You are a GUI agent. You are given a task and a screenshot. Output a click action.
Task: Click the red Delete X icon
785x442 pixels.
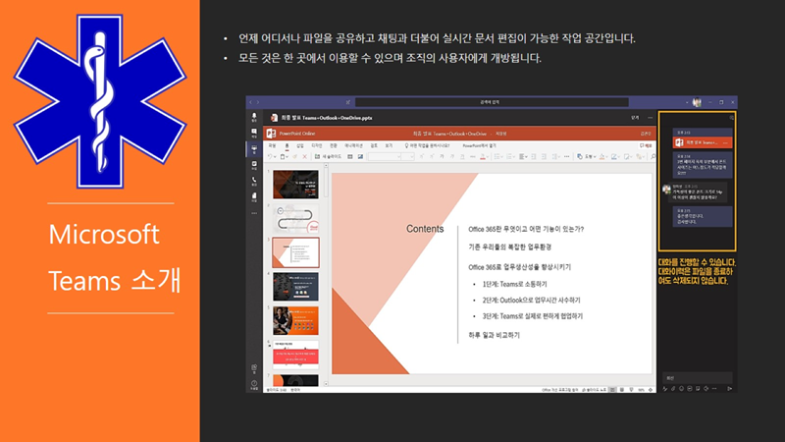click(304, 157)
